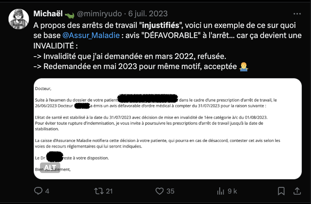Open Michaël's profile picture avatar
This screenshot has height=204, width=311.
(19, 19)
